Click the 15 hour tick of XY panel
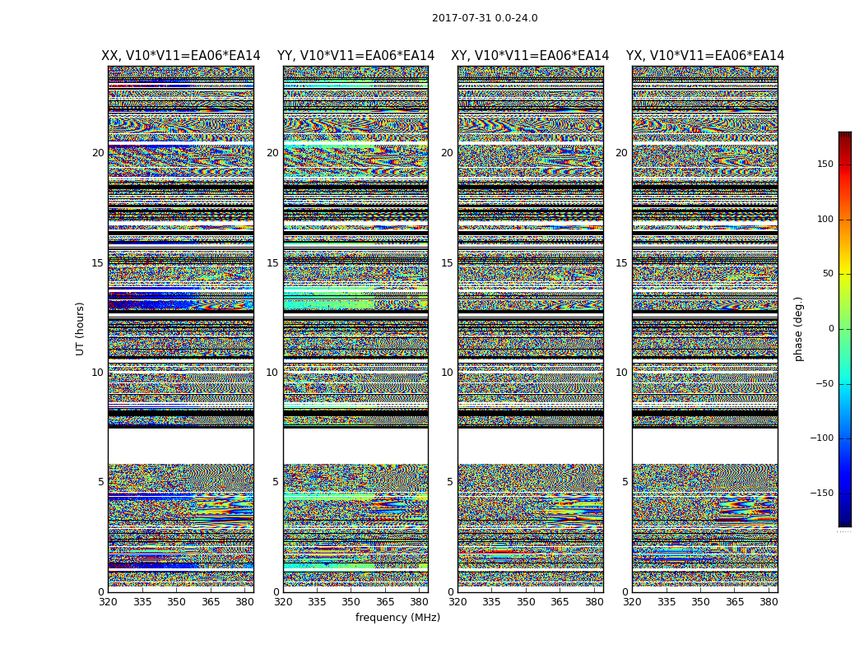The image size is (864, 658). pyautogui.click(x=447, y=263)
